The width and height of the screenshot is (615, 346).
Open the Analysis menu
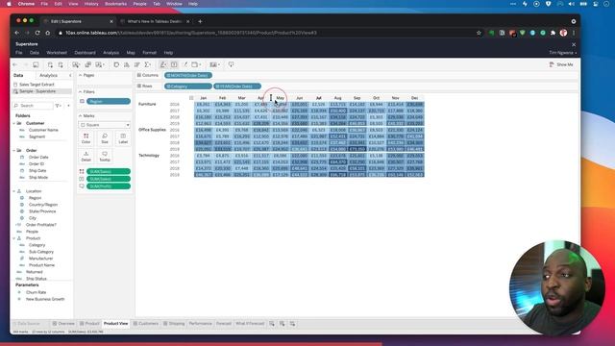[111, 53]
